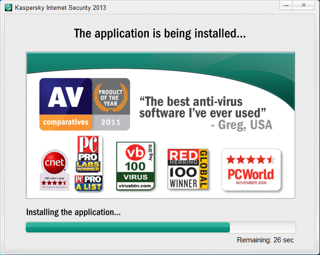Click the AV comparatives award badge
This screenshot has width=320, height=255.
pos(66,104)
